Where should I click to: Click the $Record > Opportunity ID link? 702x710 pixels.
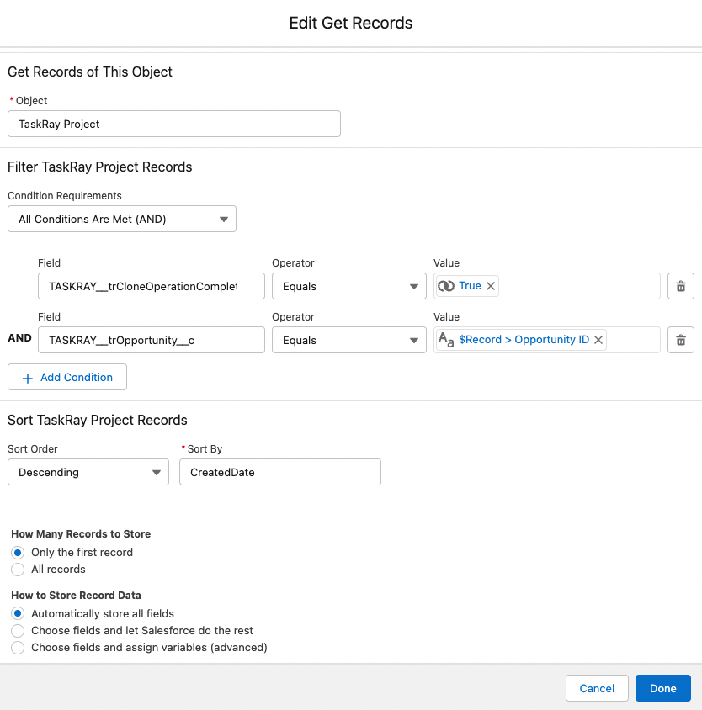(524, 340)
